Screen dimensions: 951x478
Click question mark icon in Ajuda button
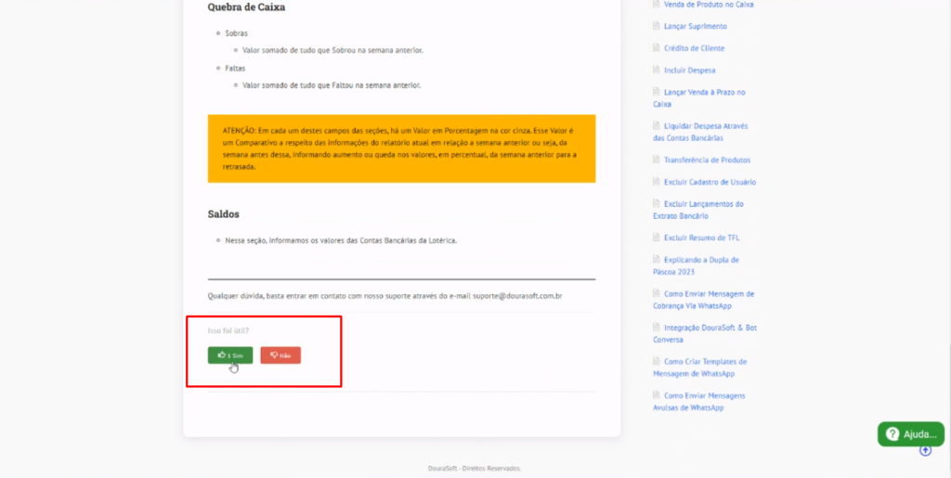[892, 433]
